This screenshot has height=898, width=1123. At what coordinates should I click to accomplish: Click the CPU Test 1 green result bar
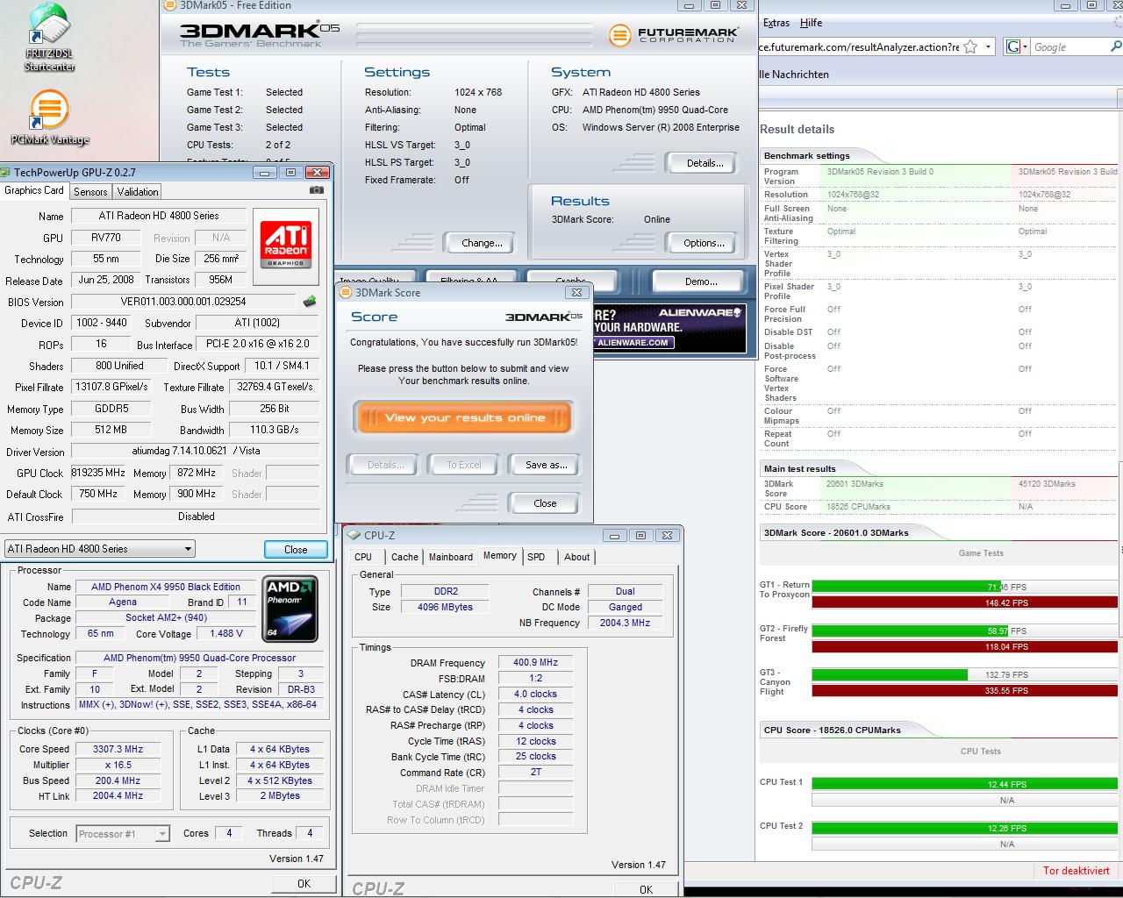[966, 784]
